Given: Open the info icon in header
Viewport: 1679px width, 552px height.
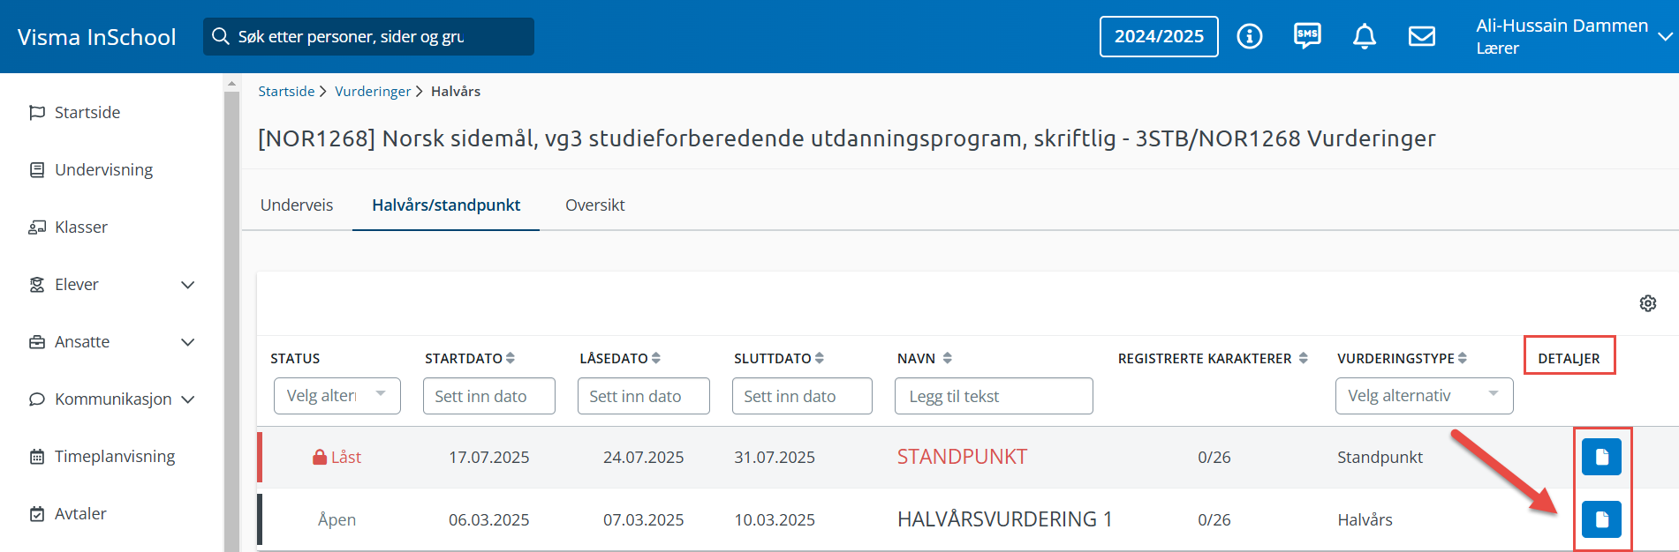Looking at the screenshot, I should click(x=1249, y=36).
